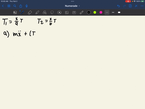Select the Pen tool

pos(22,12)
